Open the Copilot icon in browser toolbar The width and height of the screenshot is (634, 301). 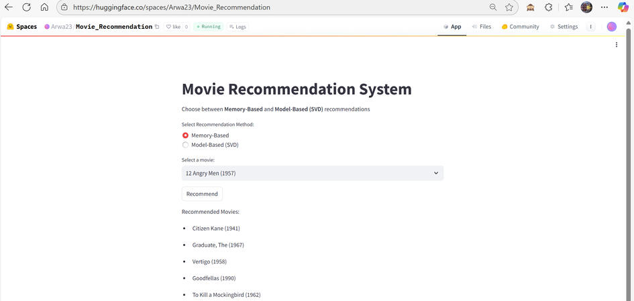coord(623,7)
